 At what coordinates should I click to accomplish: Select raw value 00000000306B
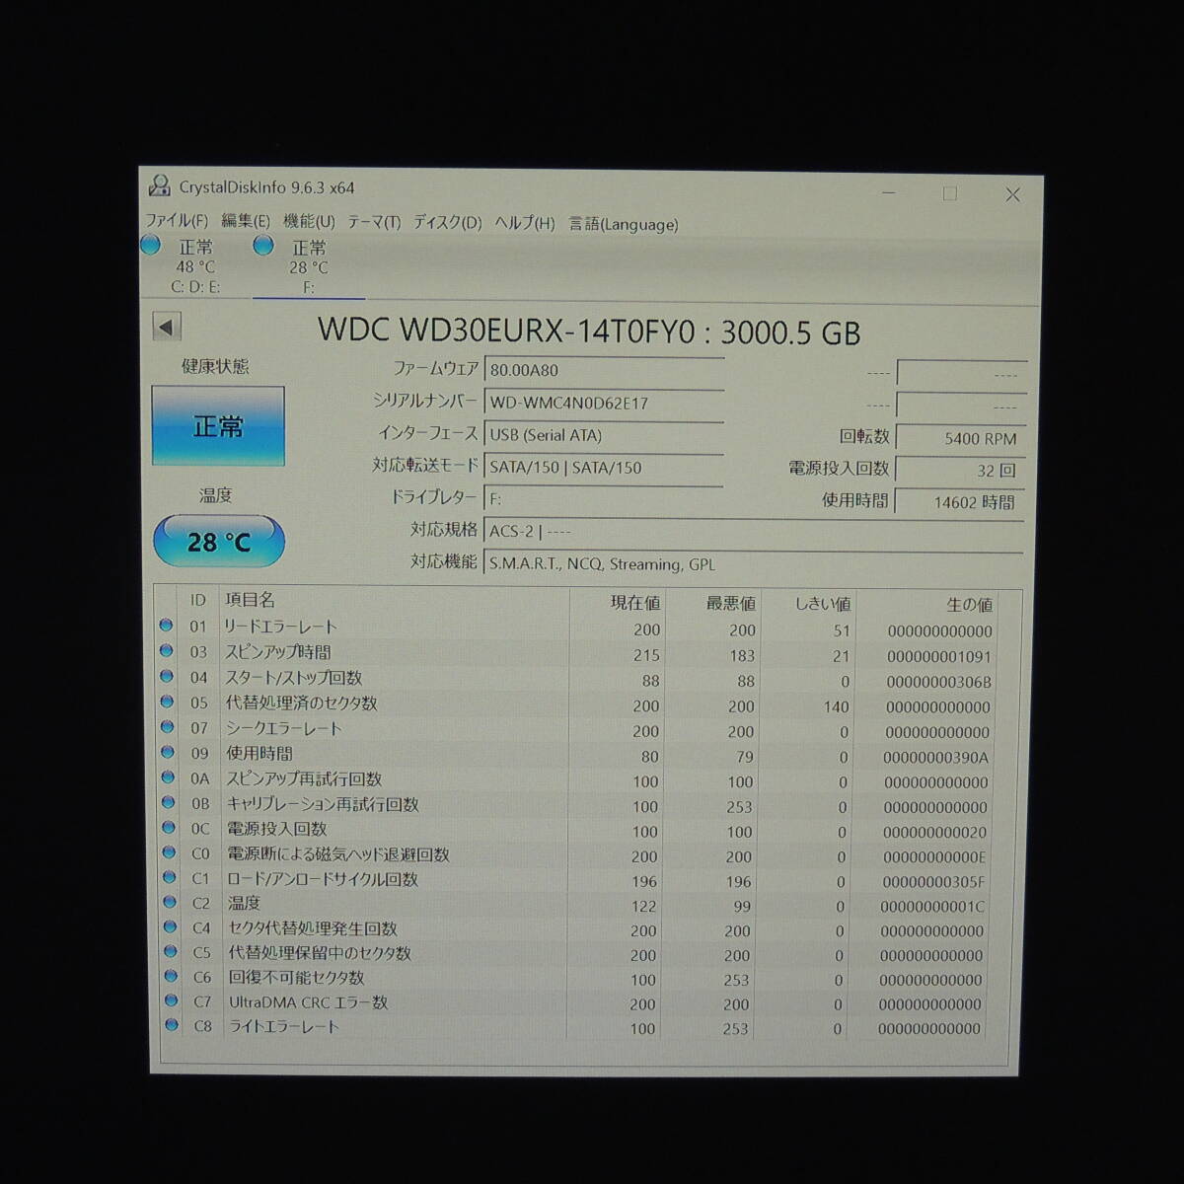[x=938, y=682]
